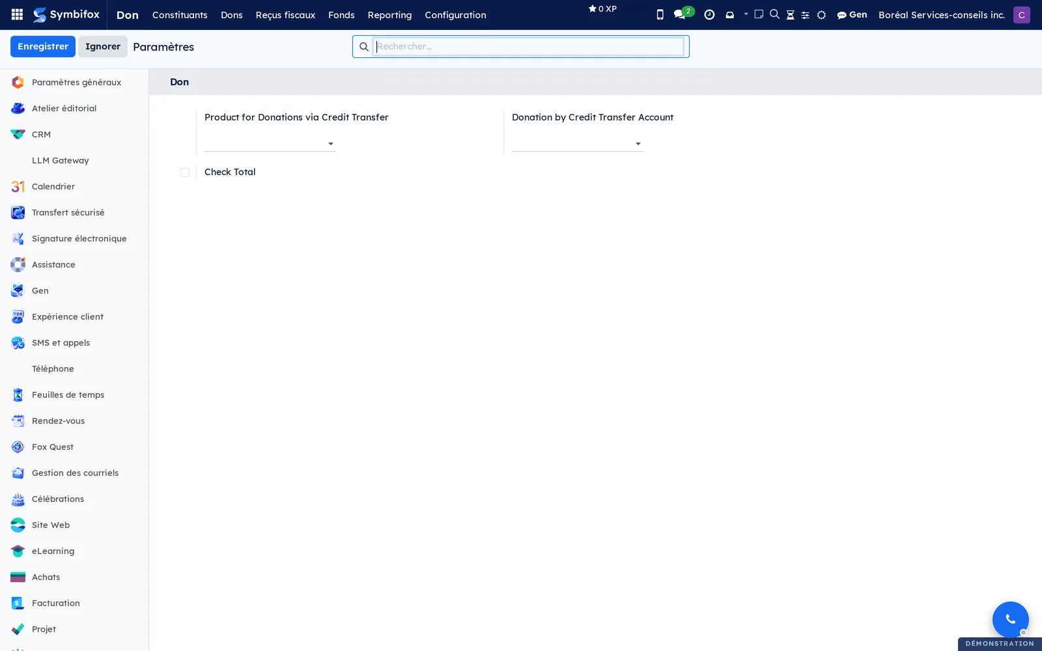Open the Constituants menu
The width and height of the screenshot is (1042, 651).
(x=180, y=15)
